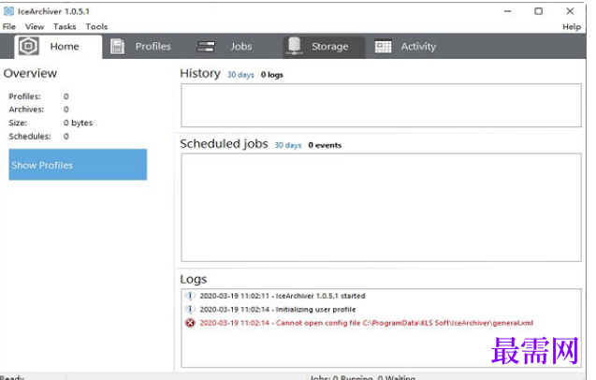Click the '0 events' count in Scheduled jobs
Screen dimensions: 596x380
pos(325,145)
